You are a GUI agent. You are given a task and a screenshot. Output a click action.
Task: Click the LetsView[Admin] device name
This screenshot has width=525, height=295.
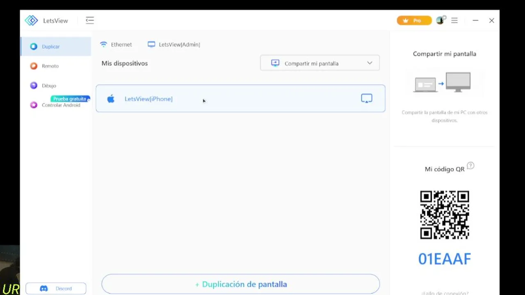tap(179, 45)
